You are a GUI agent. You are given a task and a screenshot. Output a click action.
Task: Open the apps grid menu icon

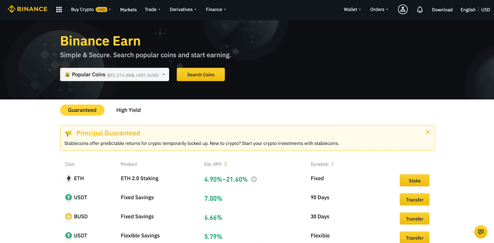[59, 10]
